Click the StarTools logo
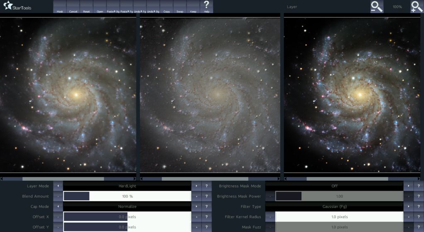This screenshot has height=232, width=424. click(x=17, y=7)
